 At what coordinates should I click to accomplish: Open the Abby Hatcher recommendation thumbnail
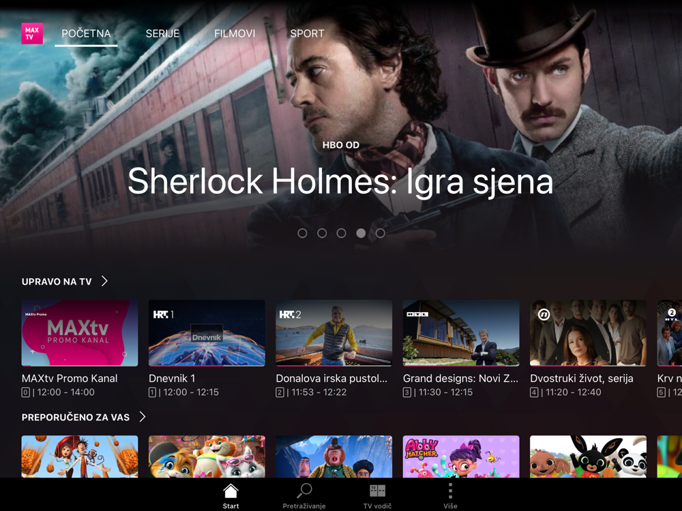tap(461, 456)
